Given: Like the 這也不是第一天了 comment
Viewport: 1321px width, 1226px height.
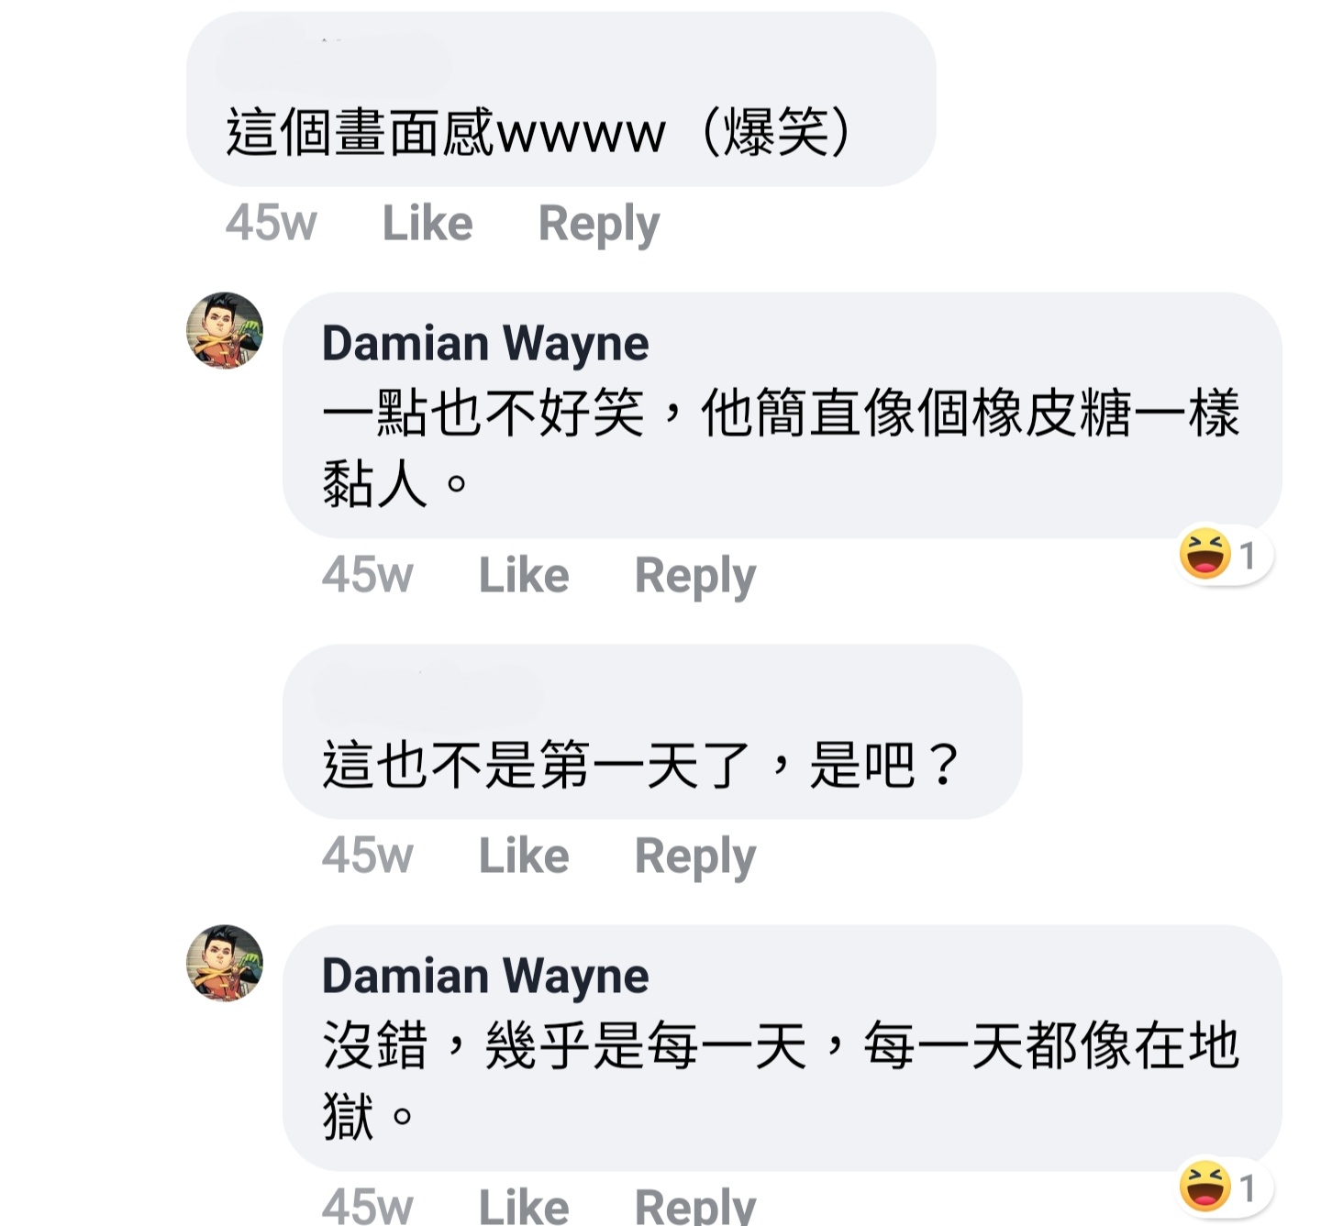Looking at the screenshot, I should click(x=524, y=856).
